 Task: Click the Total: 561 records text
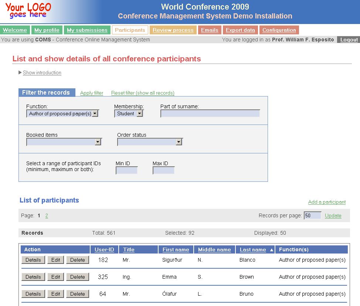click(x=104, y=233)
